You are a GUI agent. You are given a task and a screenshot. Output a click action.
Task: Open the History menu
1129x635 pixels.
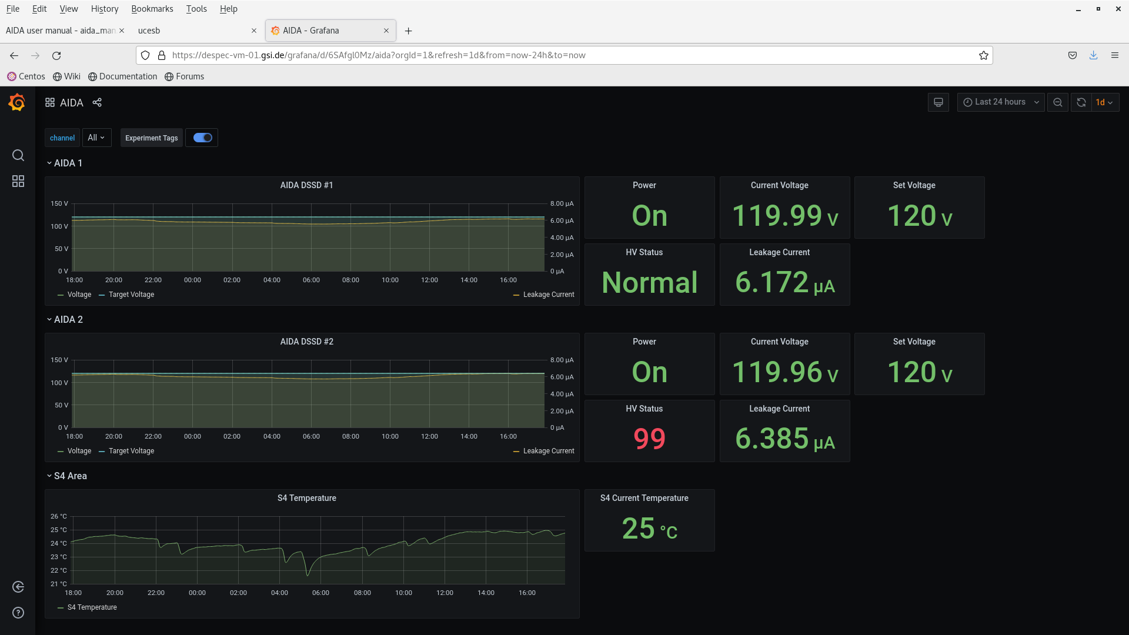point(105,9)
